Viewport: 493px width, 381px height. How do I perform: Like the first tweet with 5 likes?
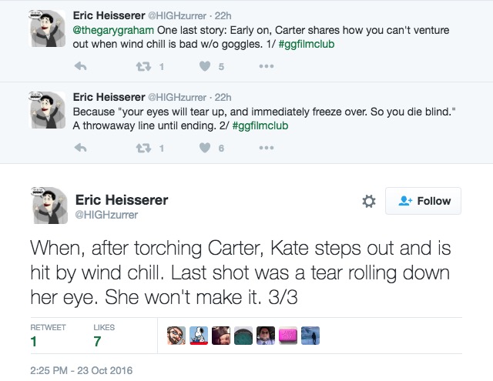tap(205, 66)
